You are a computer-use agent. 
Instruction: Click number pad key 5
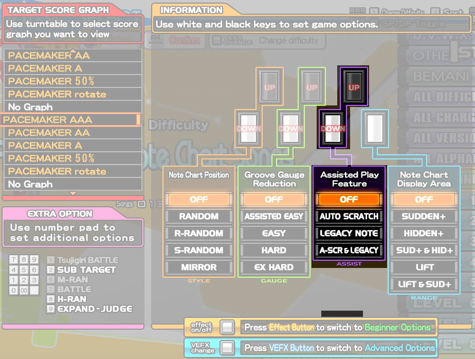(24, 270)
